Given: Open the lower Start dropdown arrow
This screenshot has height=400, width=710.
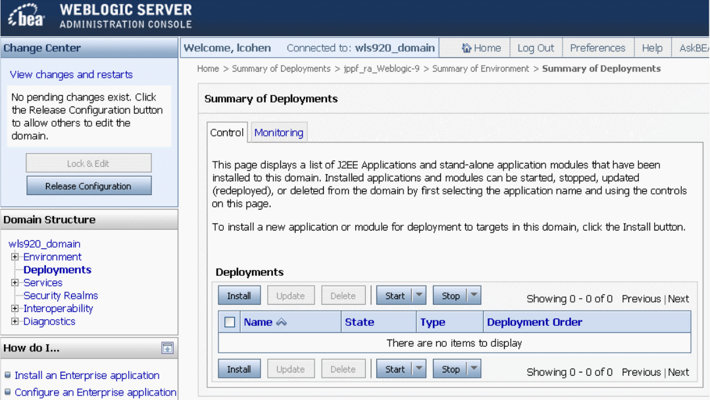Looking at the screenshot, I should 419,369.
